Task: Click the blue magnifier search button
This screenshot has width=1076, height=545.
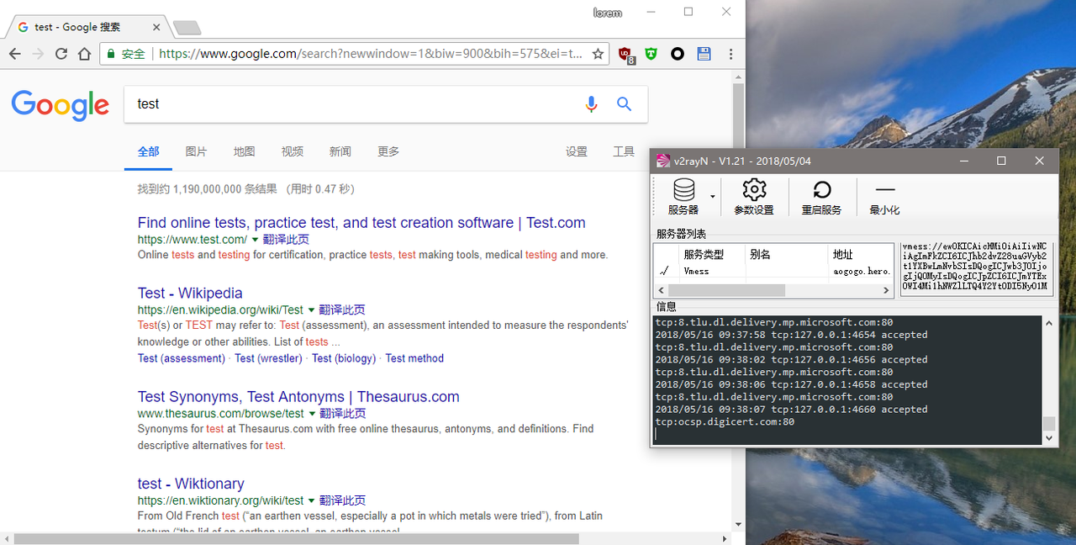Action: [x=624, y=103]
